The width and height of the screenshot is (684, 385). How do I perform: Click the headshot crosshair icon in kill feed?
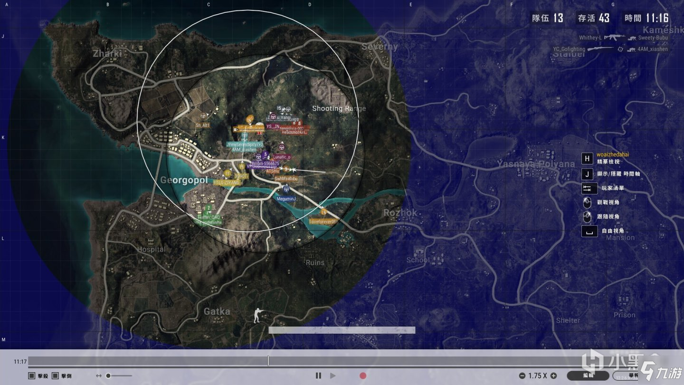point(620,49)
